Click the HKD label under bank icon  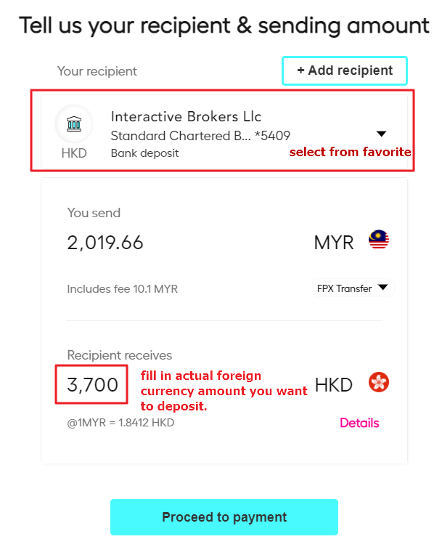(74, 153)
